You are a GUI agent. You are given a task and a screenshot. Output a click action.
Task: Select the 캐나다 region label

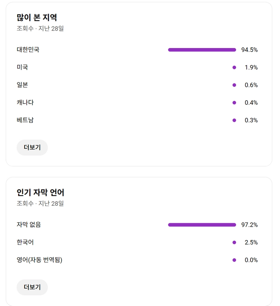pos(25,102)
